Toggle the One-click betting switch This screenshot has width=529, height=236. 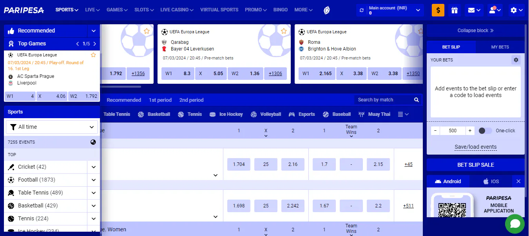pos(486,131)
